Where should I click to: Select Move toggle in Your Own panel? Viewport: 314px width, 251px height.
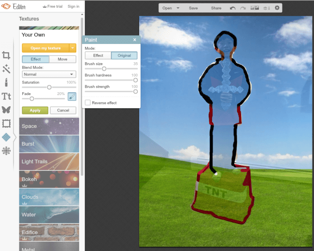[x=62, y=59]
